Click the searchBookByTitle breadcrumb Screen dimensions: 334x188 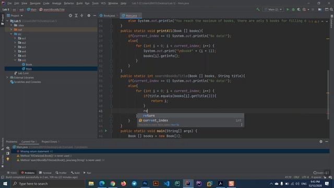pyautogui.click(x=52, y=9)
